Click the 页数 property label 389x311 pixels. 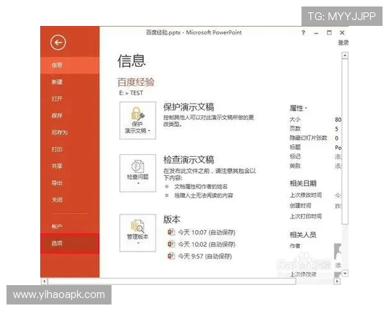[295, 128]
